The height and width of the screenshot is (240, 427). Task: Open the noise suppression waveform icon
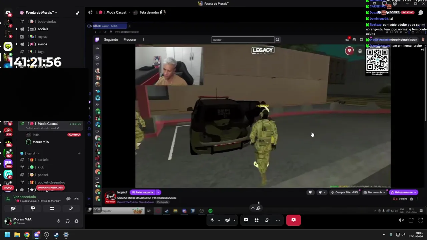pos(68,199)
